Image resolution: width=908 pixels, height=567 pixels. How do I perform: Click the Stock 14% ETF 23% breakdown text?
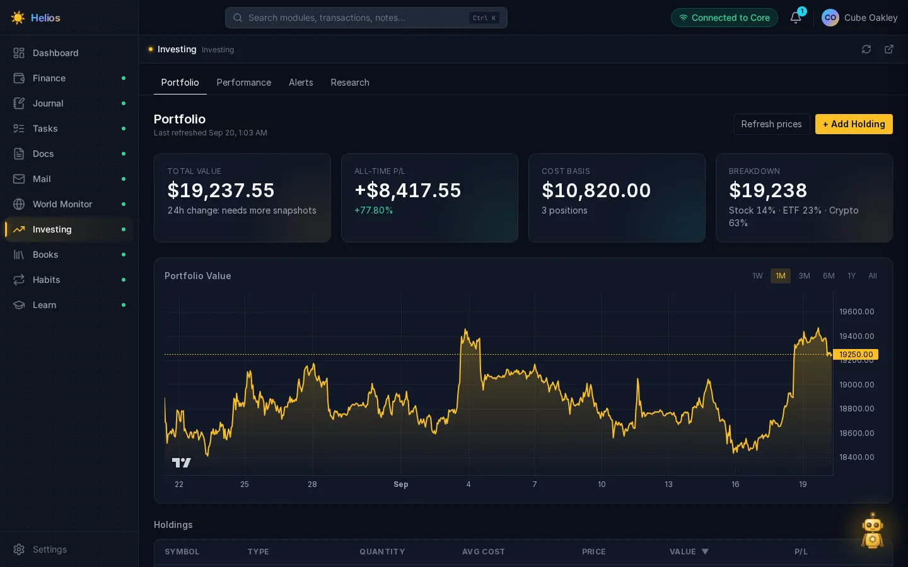[794, 217]
